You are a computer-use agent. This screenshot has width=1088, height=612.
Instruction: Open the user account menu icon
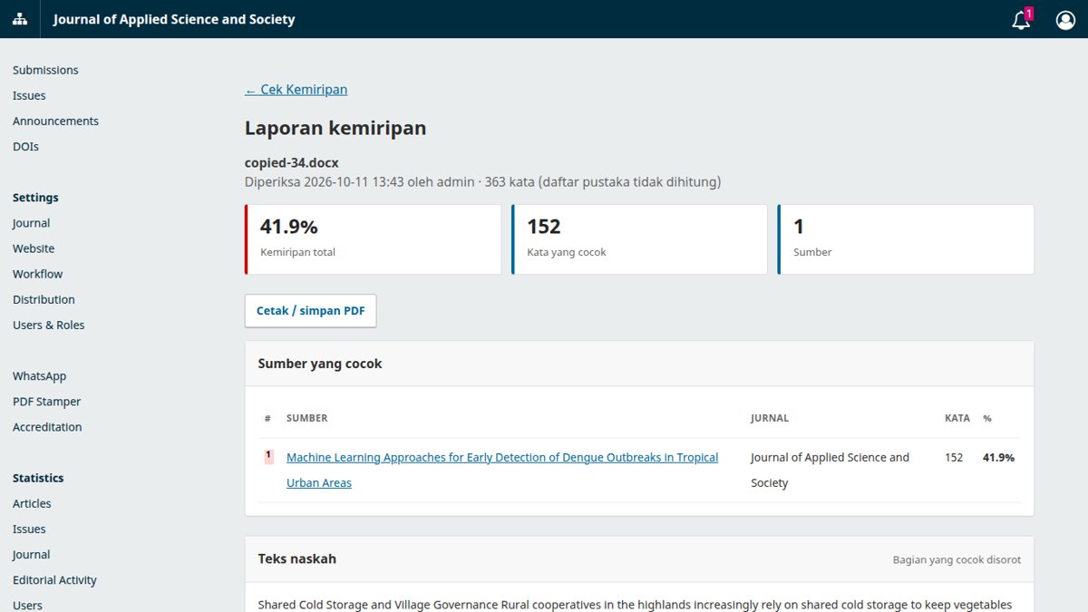[x=1065, y=19]
